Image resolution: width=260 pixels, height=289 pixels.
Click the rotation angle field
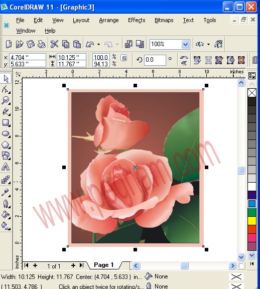click(x=155, y=60)
